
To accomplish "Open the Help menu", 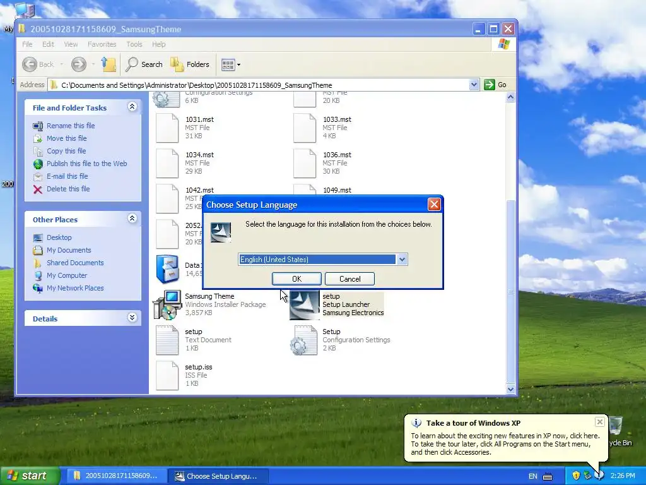I will point(158,44).
